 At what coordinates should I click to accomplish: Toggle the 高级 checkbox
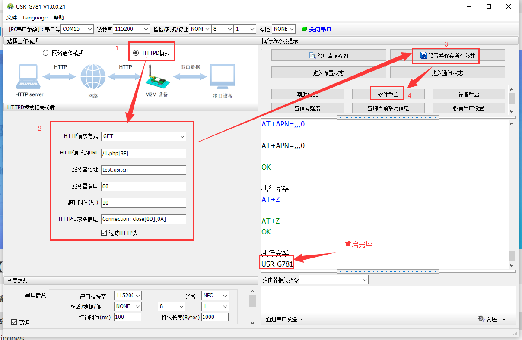(14, 322)
